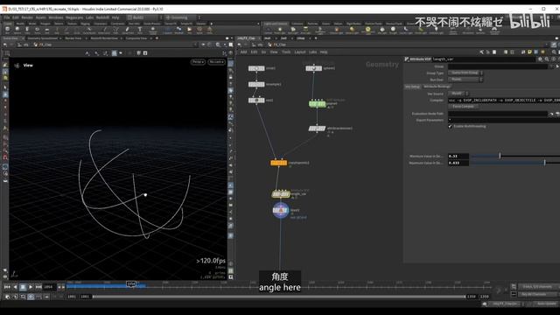Open the Persp viewport dropdown
The height and width of the screenshot is (315, 560).
(x=199, y=62)
